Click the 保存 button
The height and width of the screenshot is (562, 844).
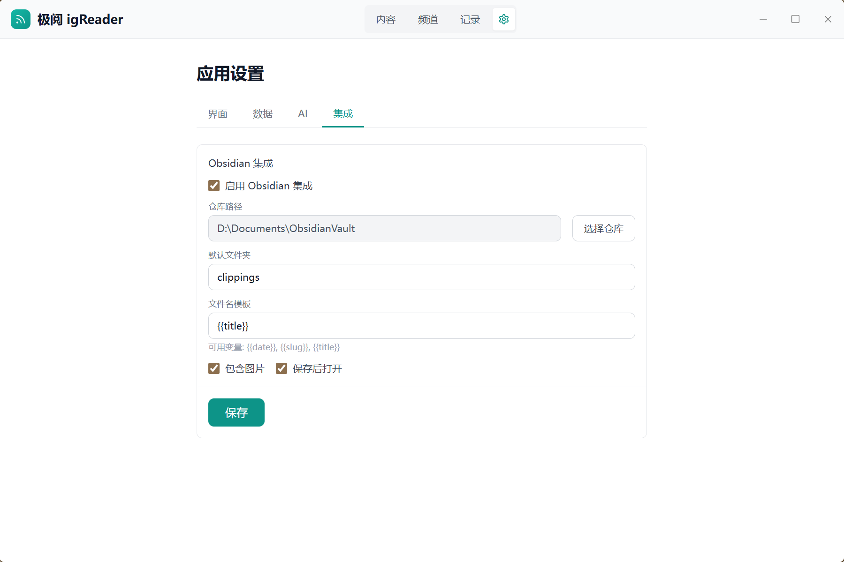[236, 412]
